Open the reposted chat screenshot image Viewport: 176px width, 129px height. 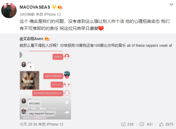tap(45, 85)
